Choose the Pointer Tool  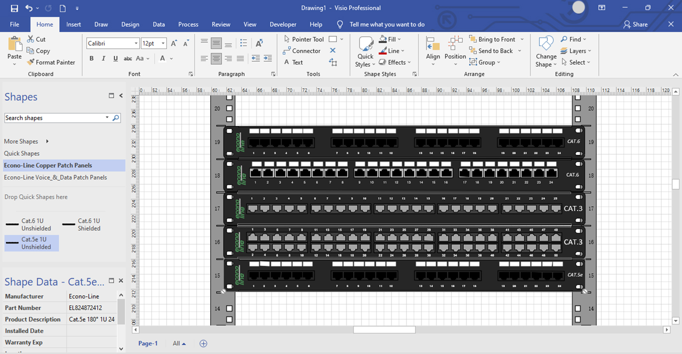pyautogui.click(x=304, y=39)
